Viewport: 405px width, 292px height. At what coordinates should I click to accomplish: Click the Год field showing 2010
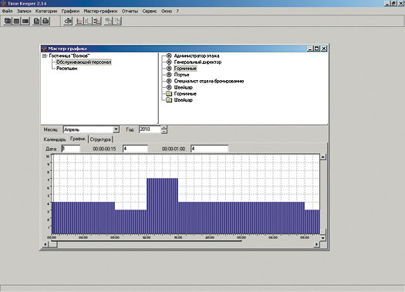(x=150, y=129)
